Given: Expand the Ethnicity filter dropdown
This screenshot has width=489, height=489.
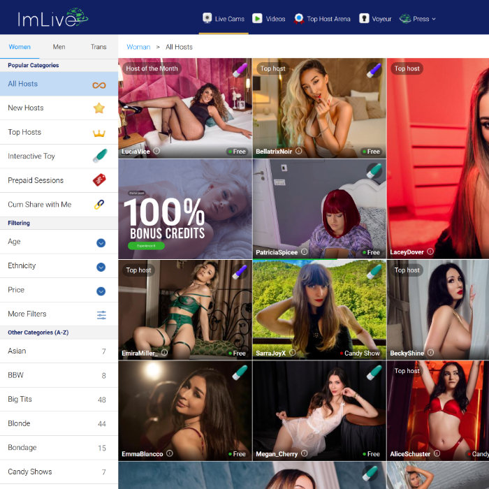Looking at the screenshot, I should pos(101,267).
